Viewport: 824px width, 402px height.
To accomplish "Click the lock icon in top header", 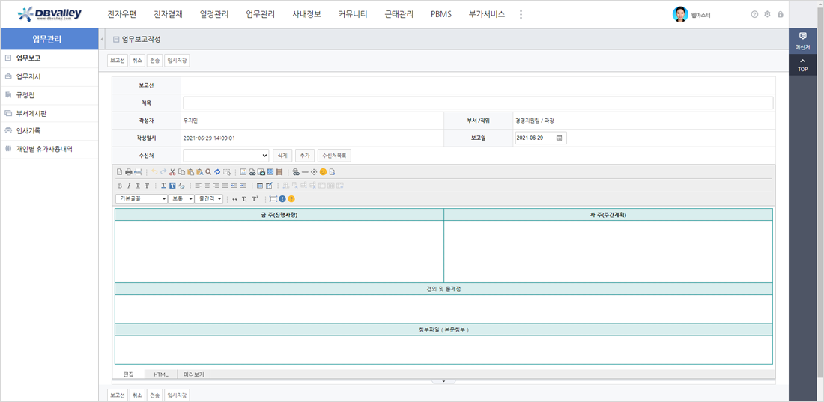I will 781,14.
